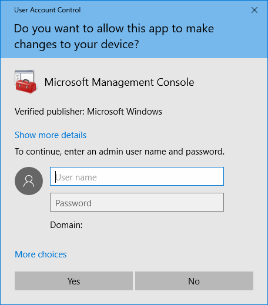This screenshot has width=268, height=305.
Task: Click the Verified publisher Microsoft Windows text
Action: click(88, 112)
